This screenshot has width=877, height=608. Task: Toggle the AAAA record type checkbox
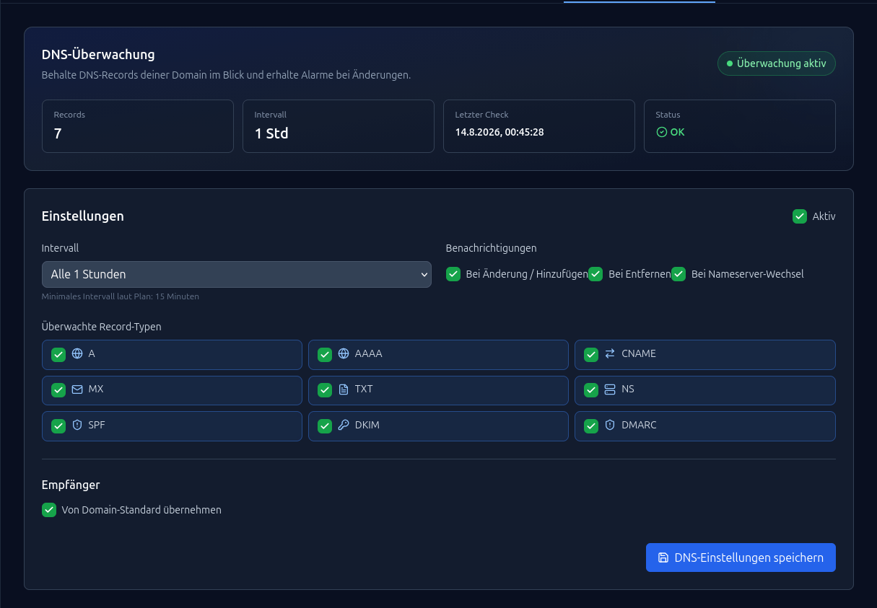pos(325,354)
